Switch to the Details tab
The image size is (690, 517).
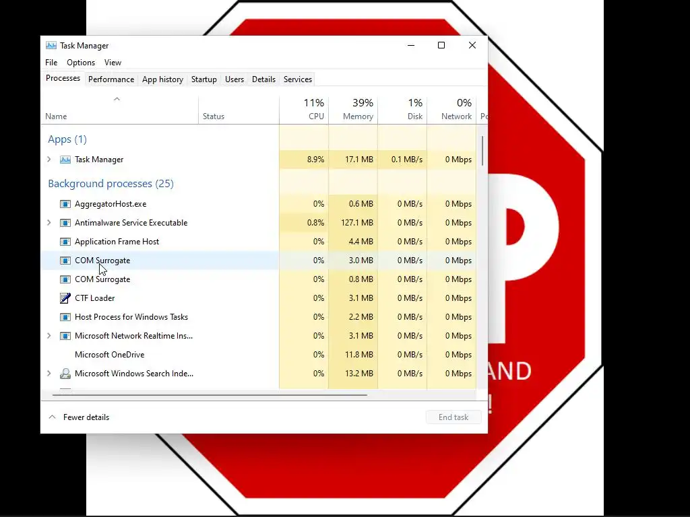263,79
